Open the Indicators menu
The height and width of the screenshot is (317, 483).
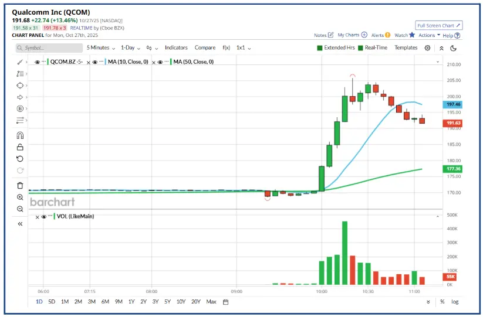[176, 48]
